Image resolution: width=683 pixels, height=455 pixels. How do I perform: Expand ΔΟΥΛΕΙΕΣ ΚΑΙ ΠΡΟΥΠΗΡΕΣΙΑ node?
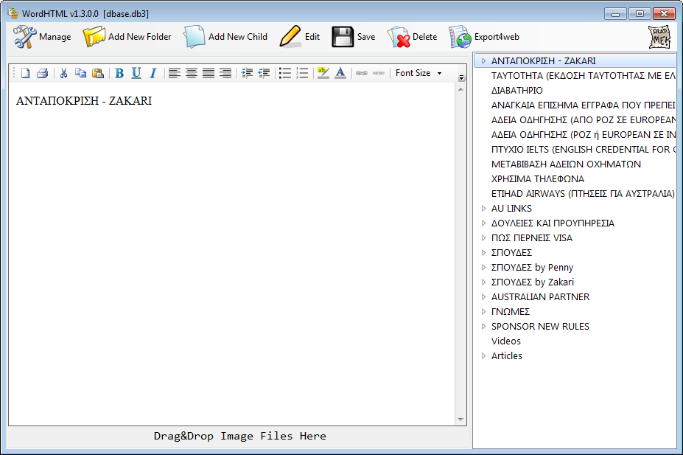pos(483,223)
